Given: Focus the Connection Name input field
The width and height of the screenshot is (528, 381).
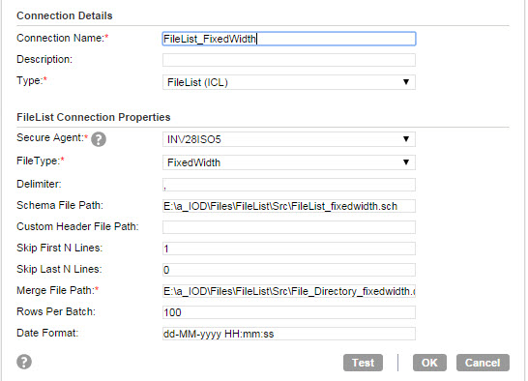Looking at the screenshot, I should [289, 39].
